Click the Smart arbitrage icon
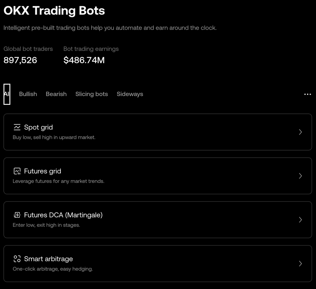The height and width of the screenshot is (289, 316). click(x=17, y=259)
